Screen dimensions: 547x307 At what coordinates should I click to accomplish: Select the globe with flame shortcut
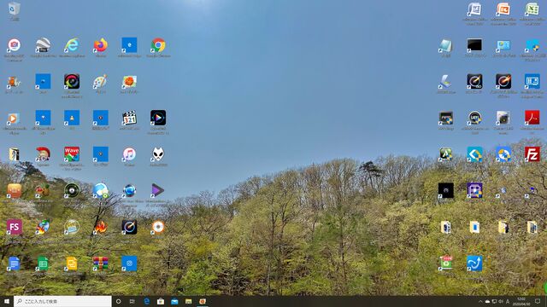tap(43, 227)
